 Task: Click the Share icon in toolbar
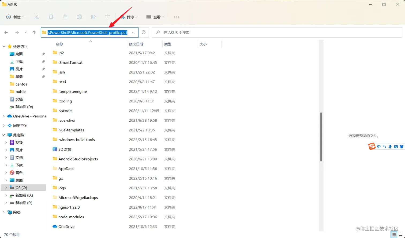click(93, 17)
